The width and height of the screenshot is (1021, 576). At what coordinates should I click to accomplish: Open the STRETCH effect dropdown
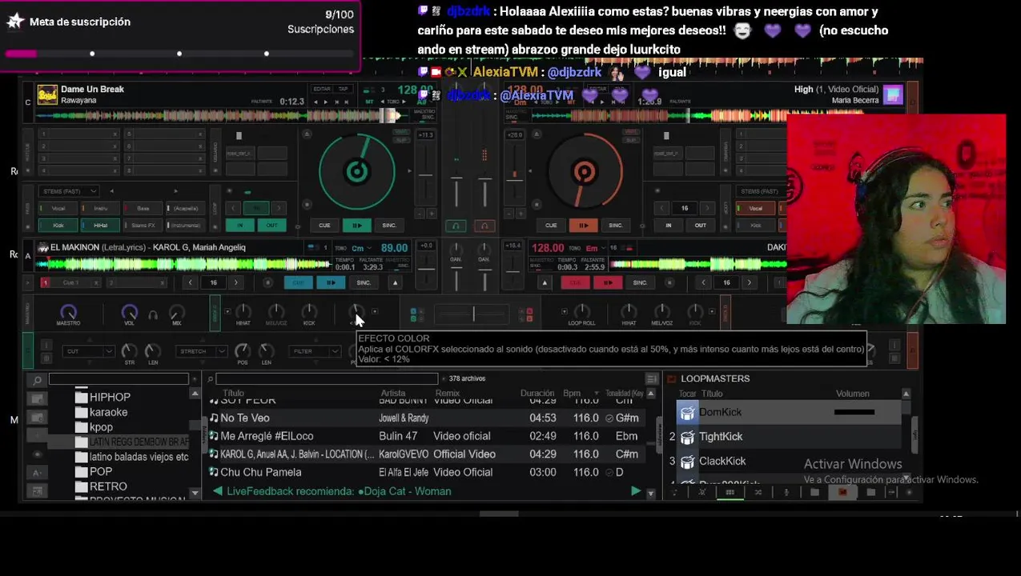201,351
